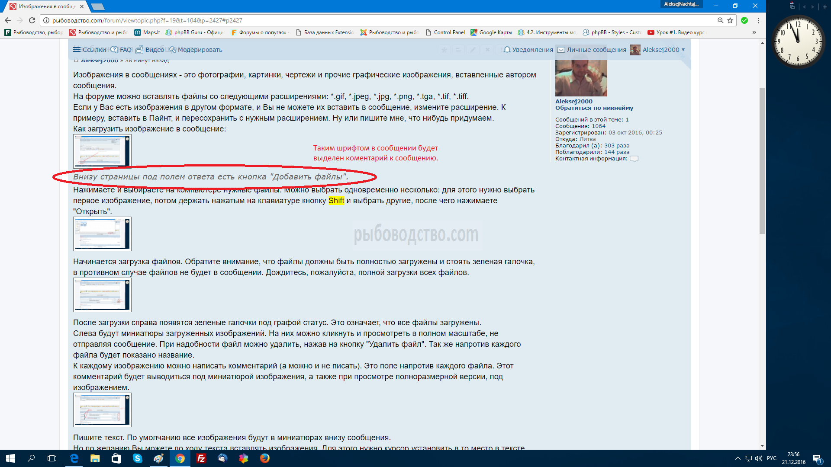Click the analog clock desktop gadget
831x467 pixels.
tap(798, 42)
